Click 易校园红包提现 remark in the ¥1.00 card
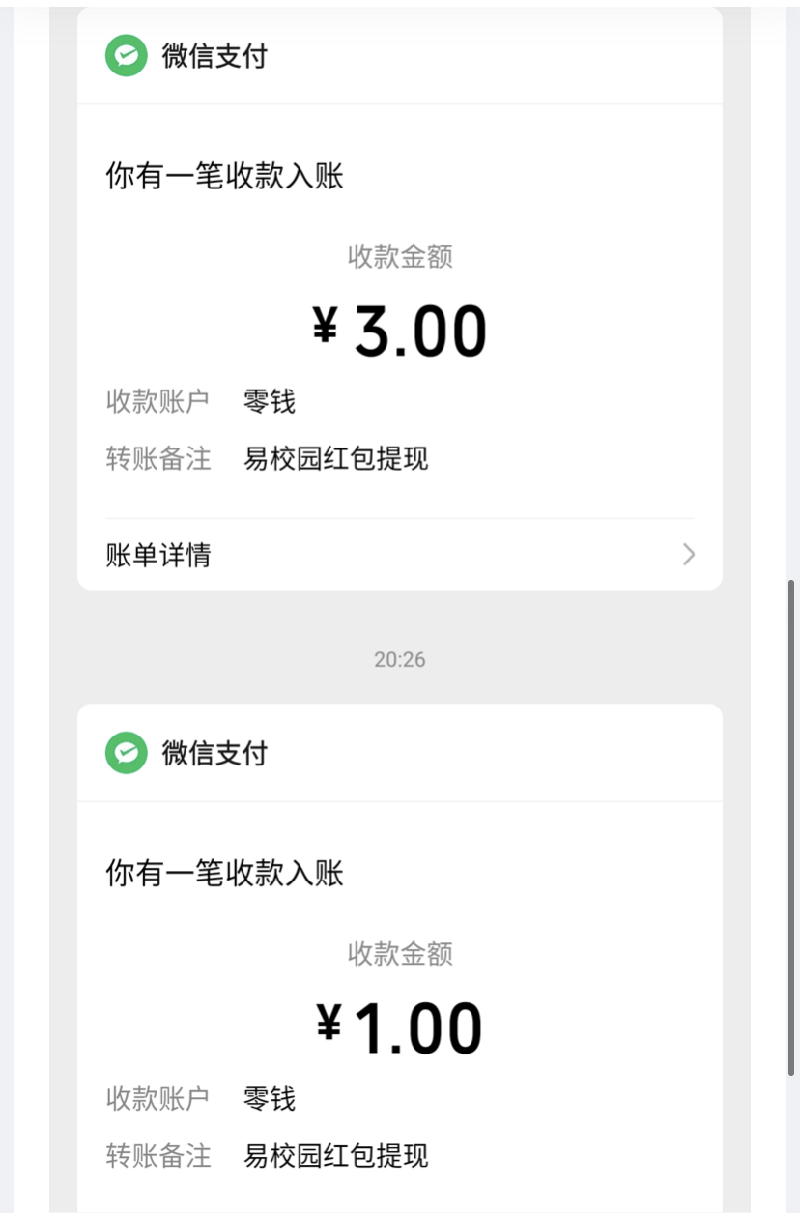This screenshot has height=1213, width=800. 336,1155
